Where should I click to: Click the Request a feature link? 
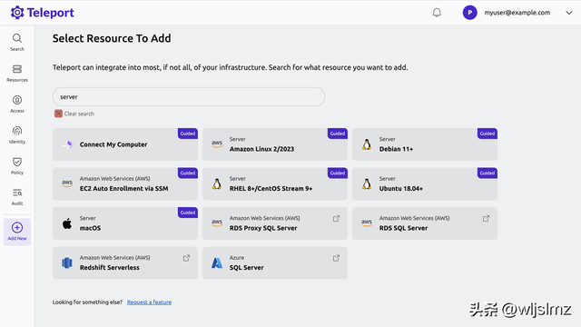[149, 302]
